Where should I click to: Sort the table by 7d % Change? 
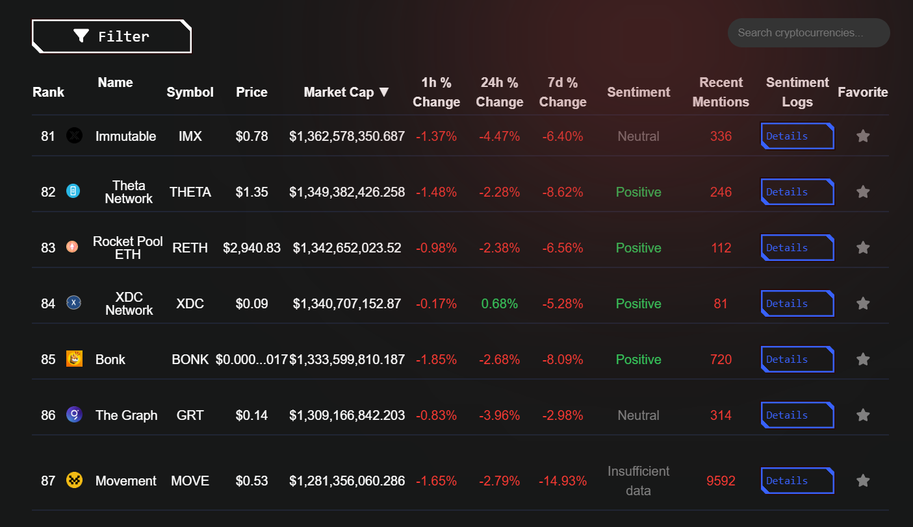pyautogui.click(x=563, y=92)
